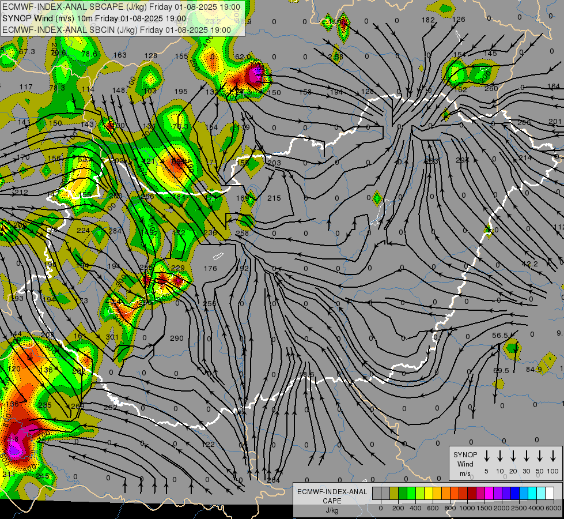
Task: Click the 1000 tick label in CAPE legend
Action: [467, 508]
